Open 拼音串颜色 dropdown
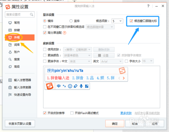 pyautogui.click(x=77, y=55)
